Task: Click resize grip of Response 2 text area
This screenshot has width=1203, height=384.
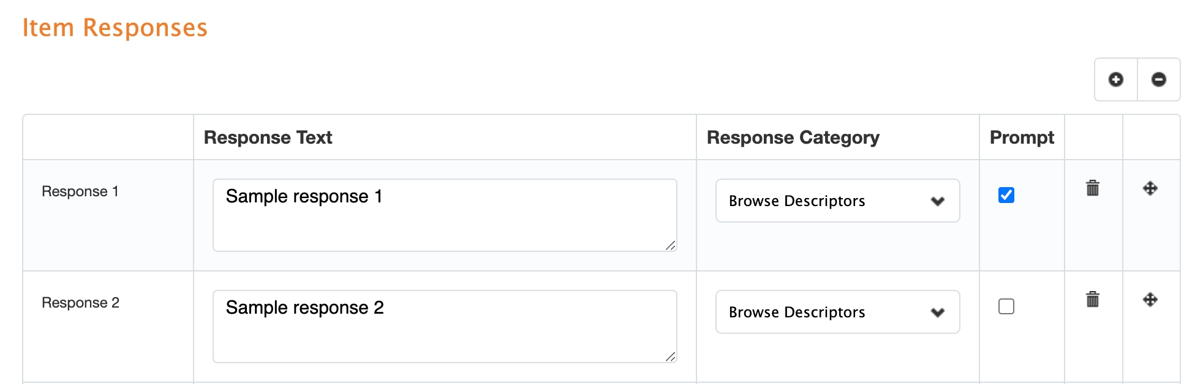Action: click(671, 357)
